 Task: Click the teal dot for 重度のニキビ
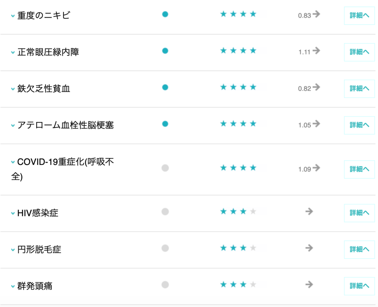click(x=165, y=14)
